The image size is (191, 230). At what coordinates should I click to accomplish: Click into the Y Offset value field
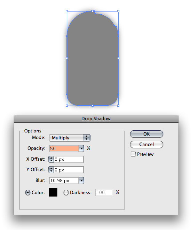click(69, 170)
